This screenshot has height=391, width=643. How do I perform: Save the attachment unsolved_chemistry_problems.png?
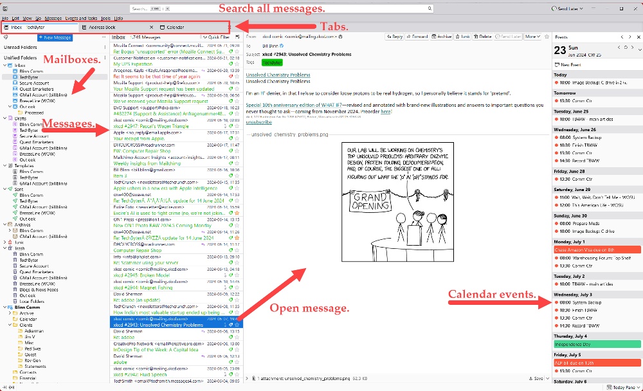(536, 378)
